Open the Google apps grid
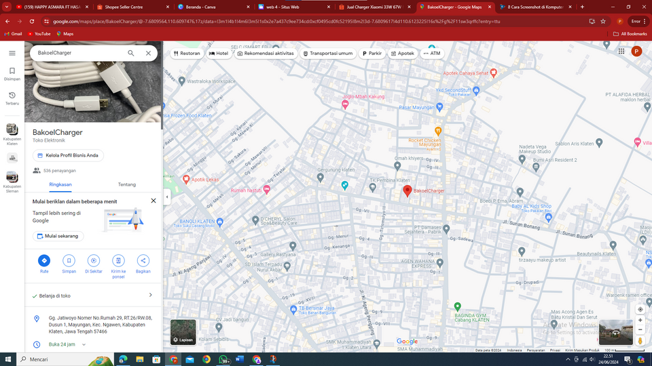The width and height of the screenshot is (652, 366). point(621,52)
